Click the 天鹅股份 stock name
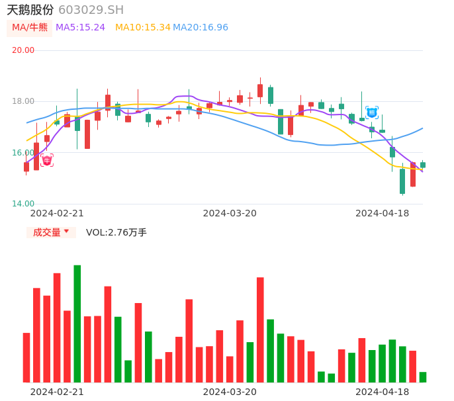The image size is (454, 401). pos(30,10)
